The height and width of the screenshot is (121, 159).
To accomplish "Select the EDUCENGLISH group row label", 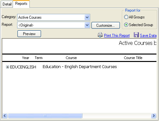I will tap(23, 67).
